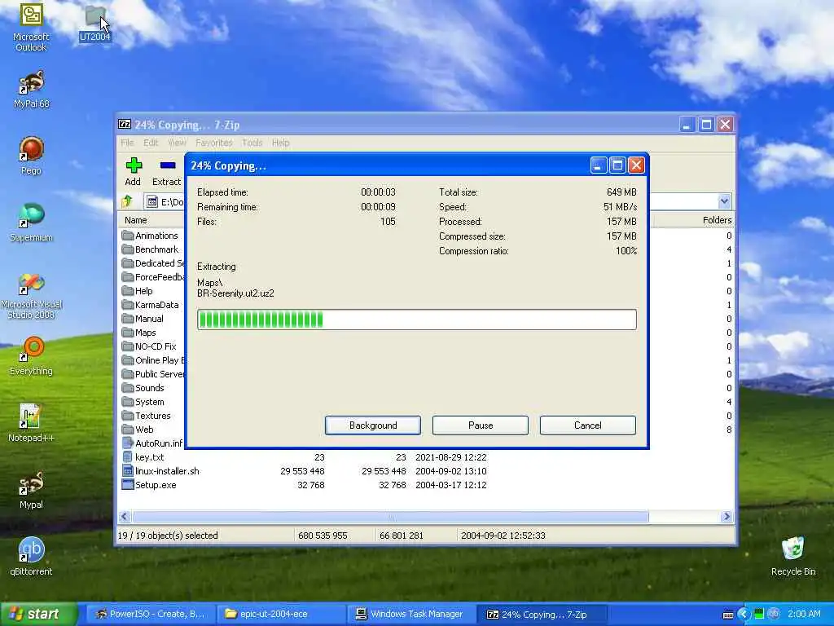
Task: Click the green Add toolbar icon in 7-Zip
Action: [134, 165]
